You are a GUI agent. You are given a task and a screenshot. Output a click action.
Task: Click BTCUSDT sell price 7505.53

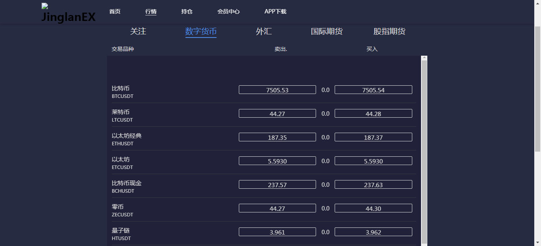277,90
